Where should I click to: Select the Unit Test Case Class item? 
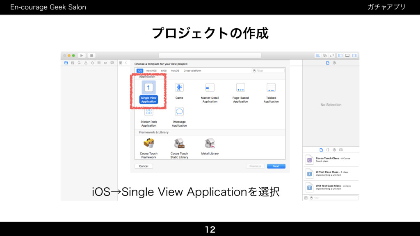(x=331, y=187)
